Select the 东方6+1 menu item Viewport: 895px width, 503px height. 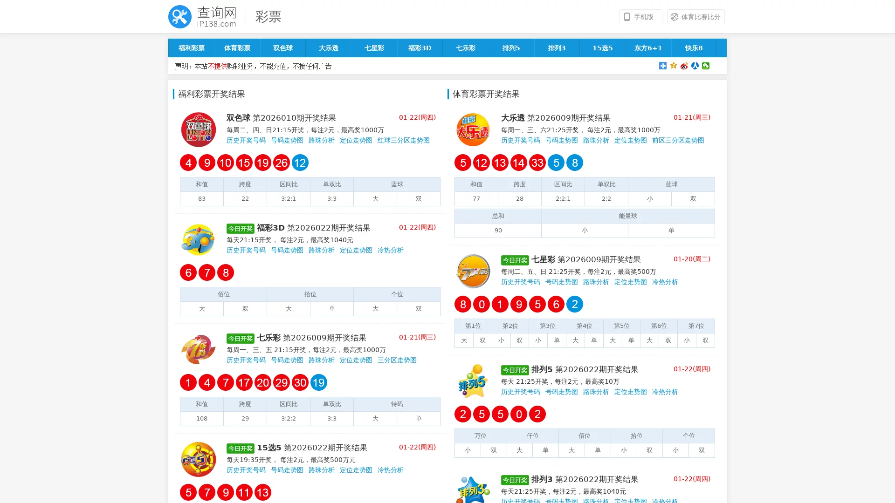pyautogui.click(x=648, y=48)
